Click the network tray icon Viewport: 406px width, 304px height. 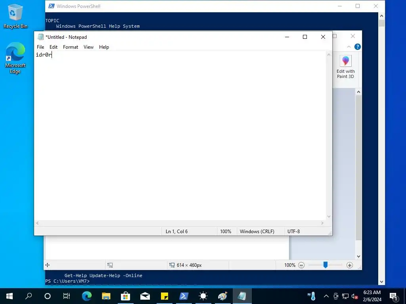345,296
